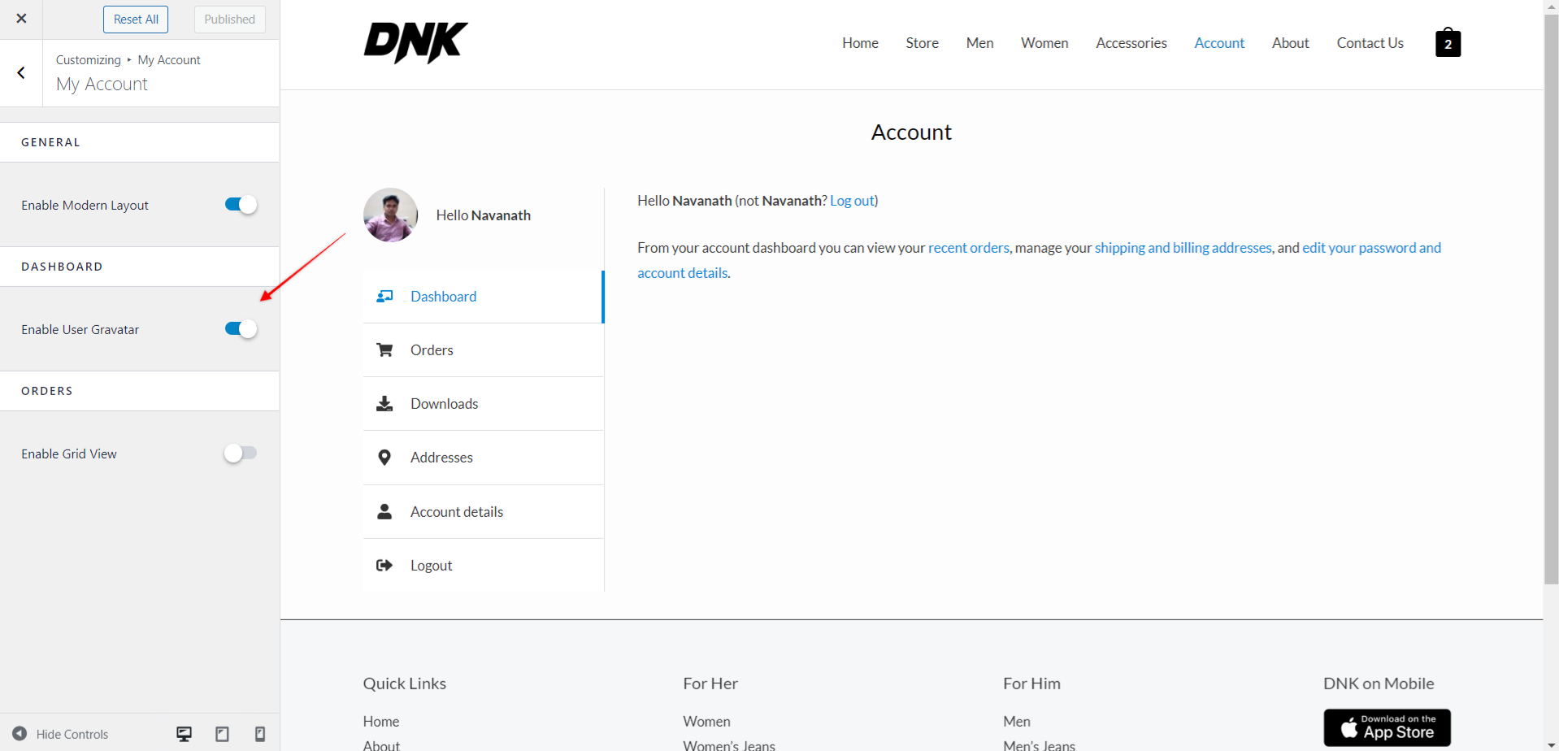Viewport: 1559px width, 751px height.
Task: Open the Downloads account tab
Action: [x=483, y=404]
